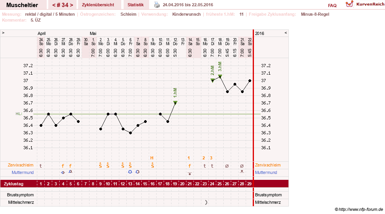The image size is (385, 214).
Task: Click Minus-8-Regel value
Action: (315, 14)
